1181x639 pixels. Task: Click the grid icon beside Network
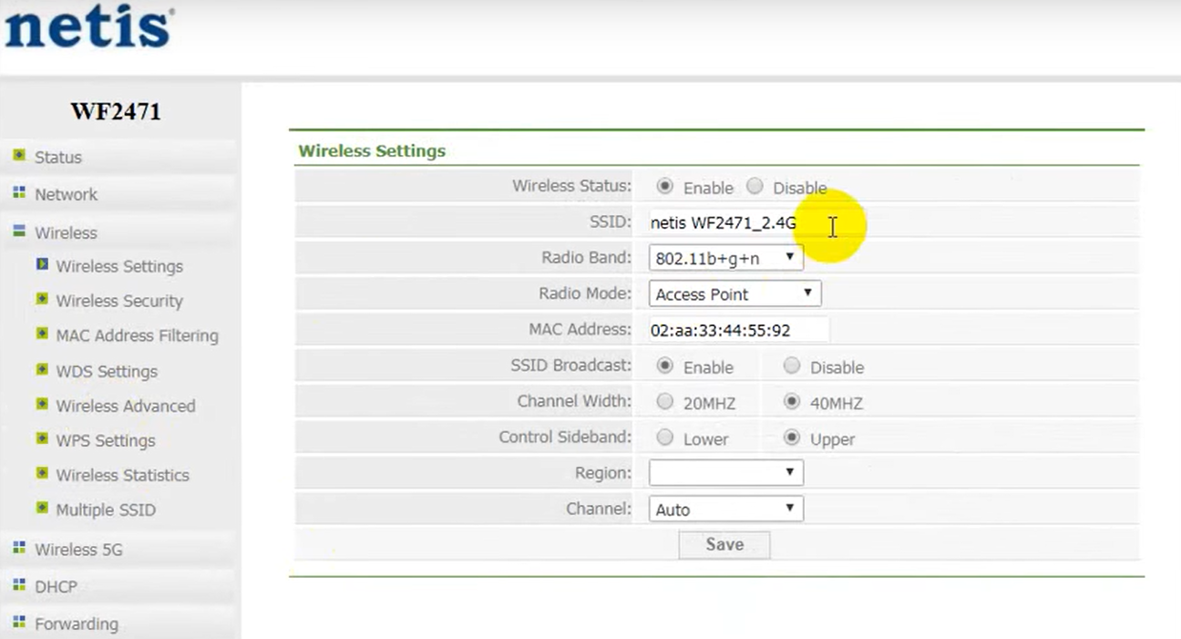pos(19,193)
